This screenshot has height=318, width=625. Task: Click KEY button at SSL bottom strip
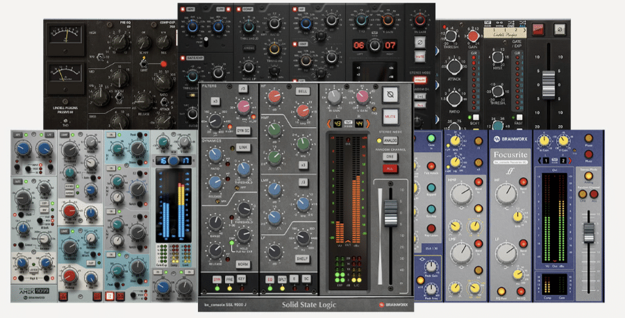(x=242, y=278)
